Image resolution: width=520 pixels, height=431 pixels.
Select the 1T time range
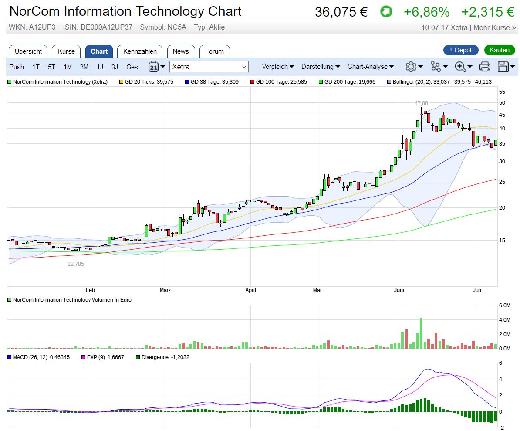(x=36, y=67)
